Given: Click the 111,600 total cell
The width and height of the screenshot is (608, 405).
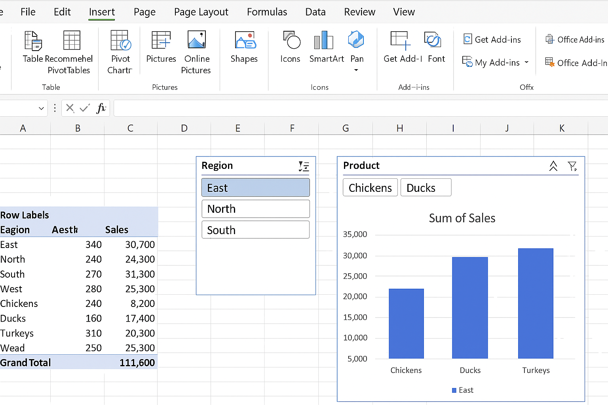Looking at the screenshot, I should (137, 363).
